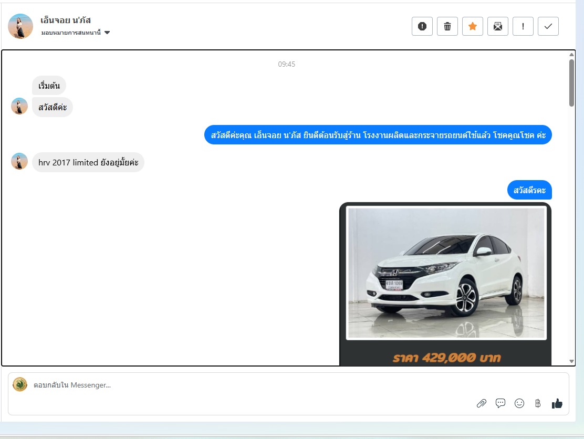This screenshot has height=439, width=584.
Task: Toggle the orange star follow-up flag
Action: pyautogui.click(x=472, y=26)
